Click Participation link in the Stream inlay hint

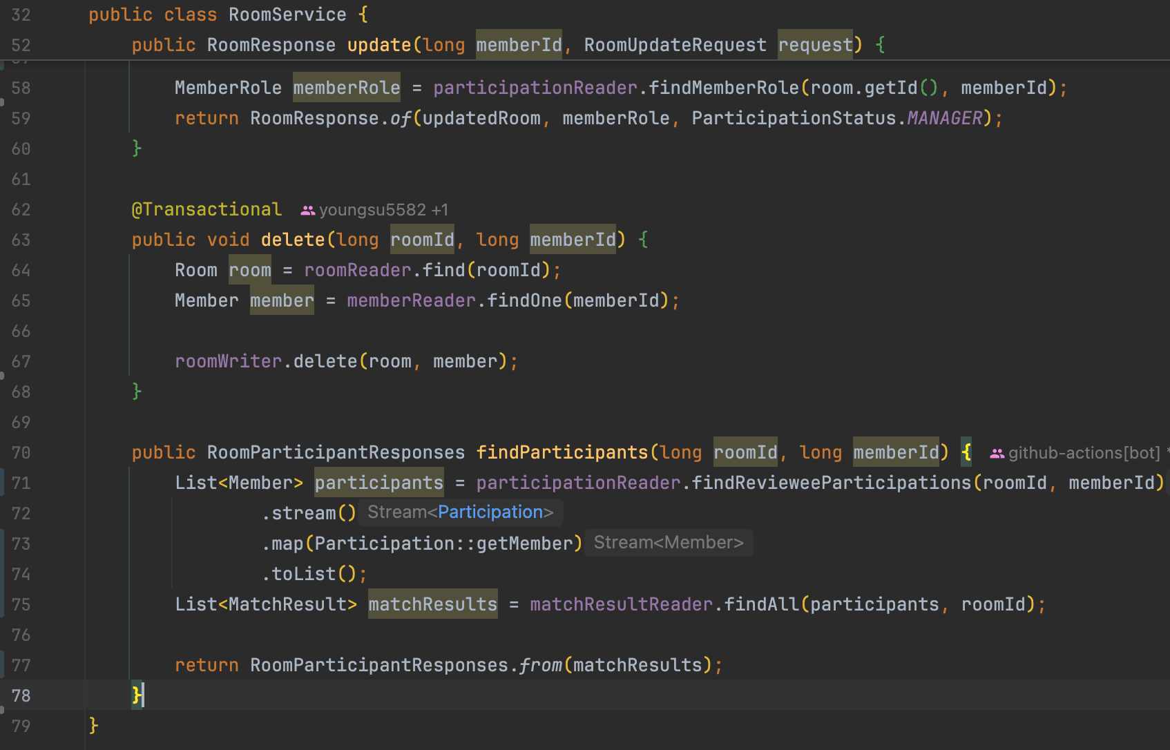tap(490, 512)
